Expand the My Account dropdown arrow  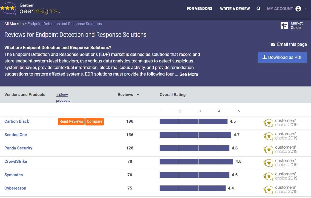(x=305, y=8)
